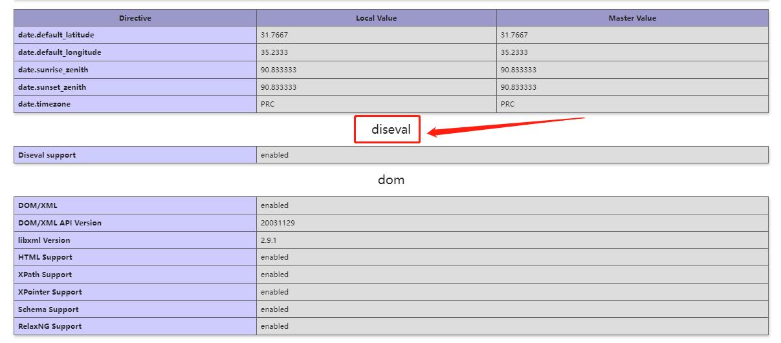Click the libxml Version value 2.9.1
This screenshot has width=781, height=343.
click(269, 240)
